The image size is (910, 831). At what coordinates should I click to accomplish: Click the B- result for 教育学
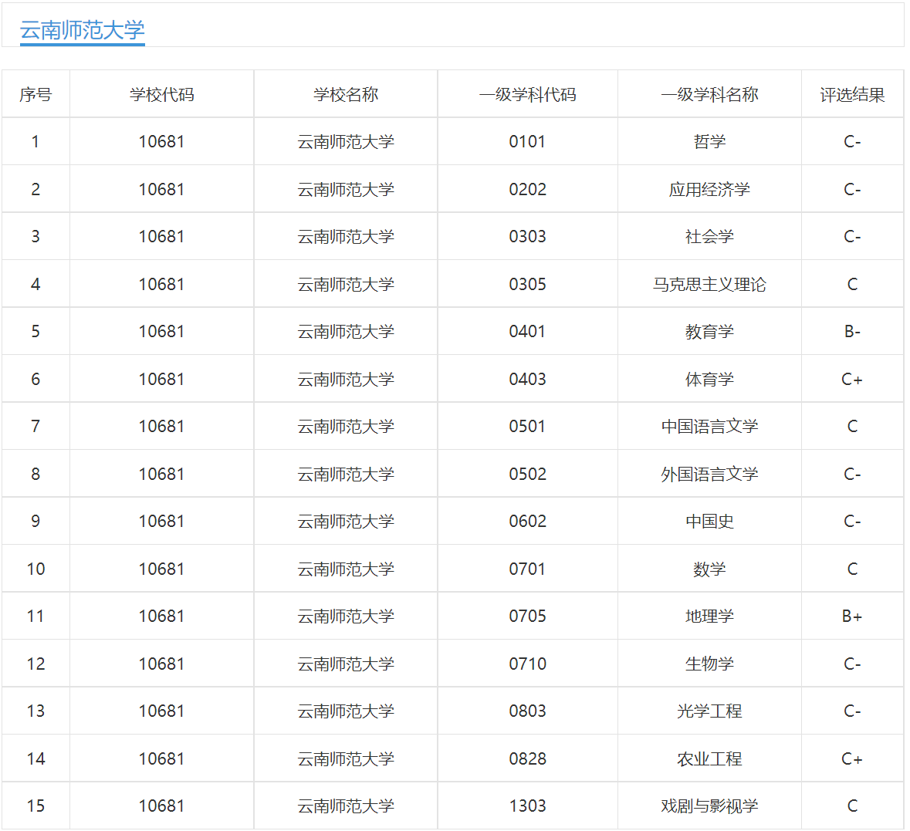click(x=852, y=331)
